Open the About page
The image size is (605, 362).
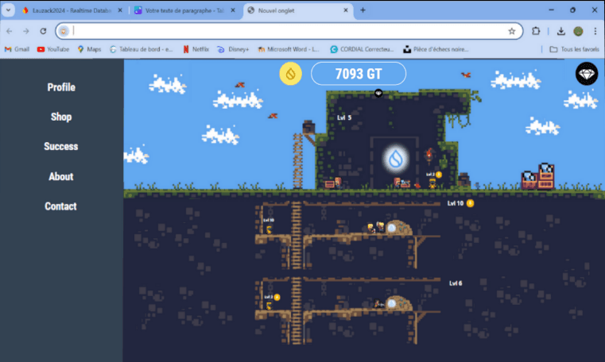click(61, 177)
